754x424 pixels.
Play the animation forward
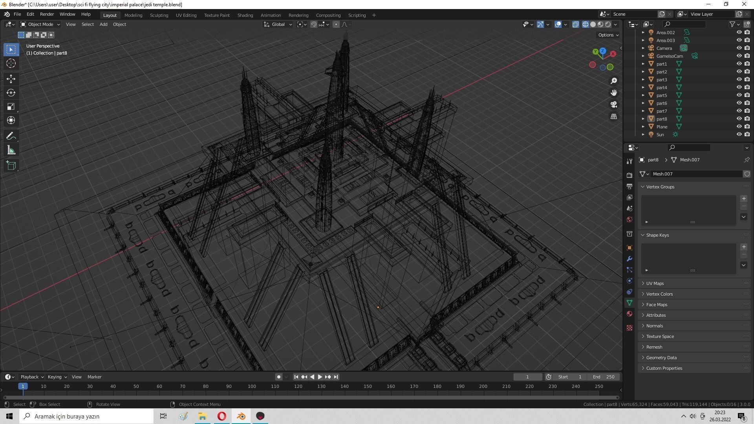[320, 377]
